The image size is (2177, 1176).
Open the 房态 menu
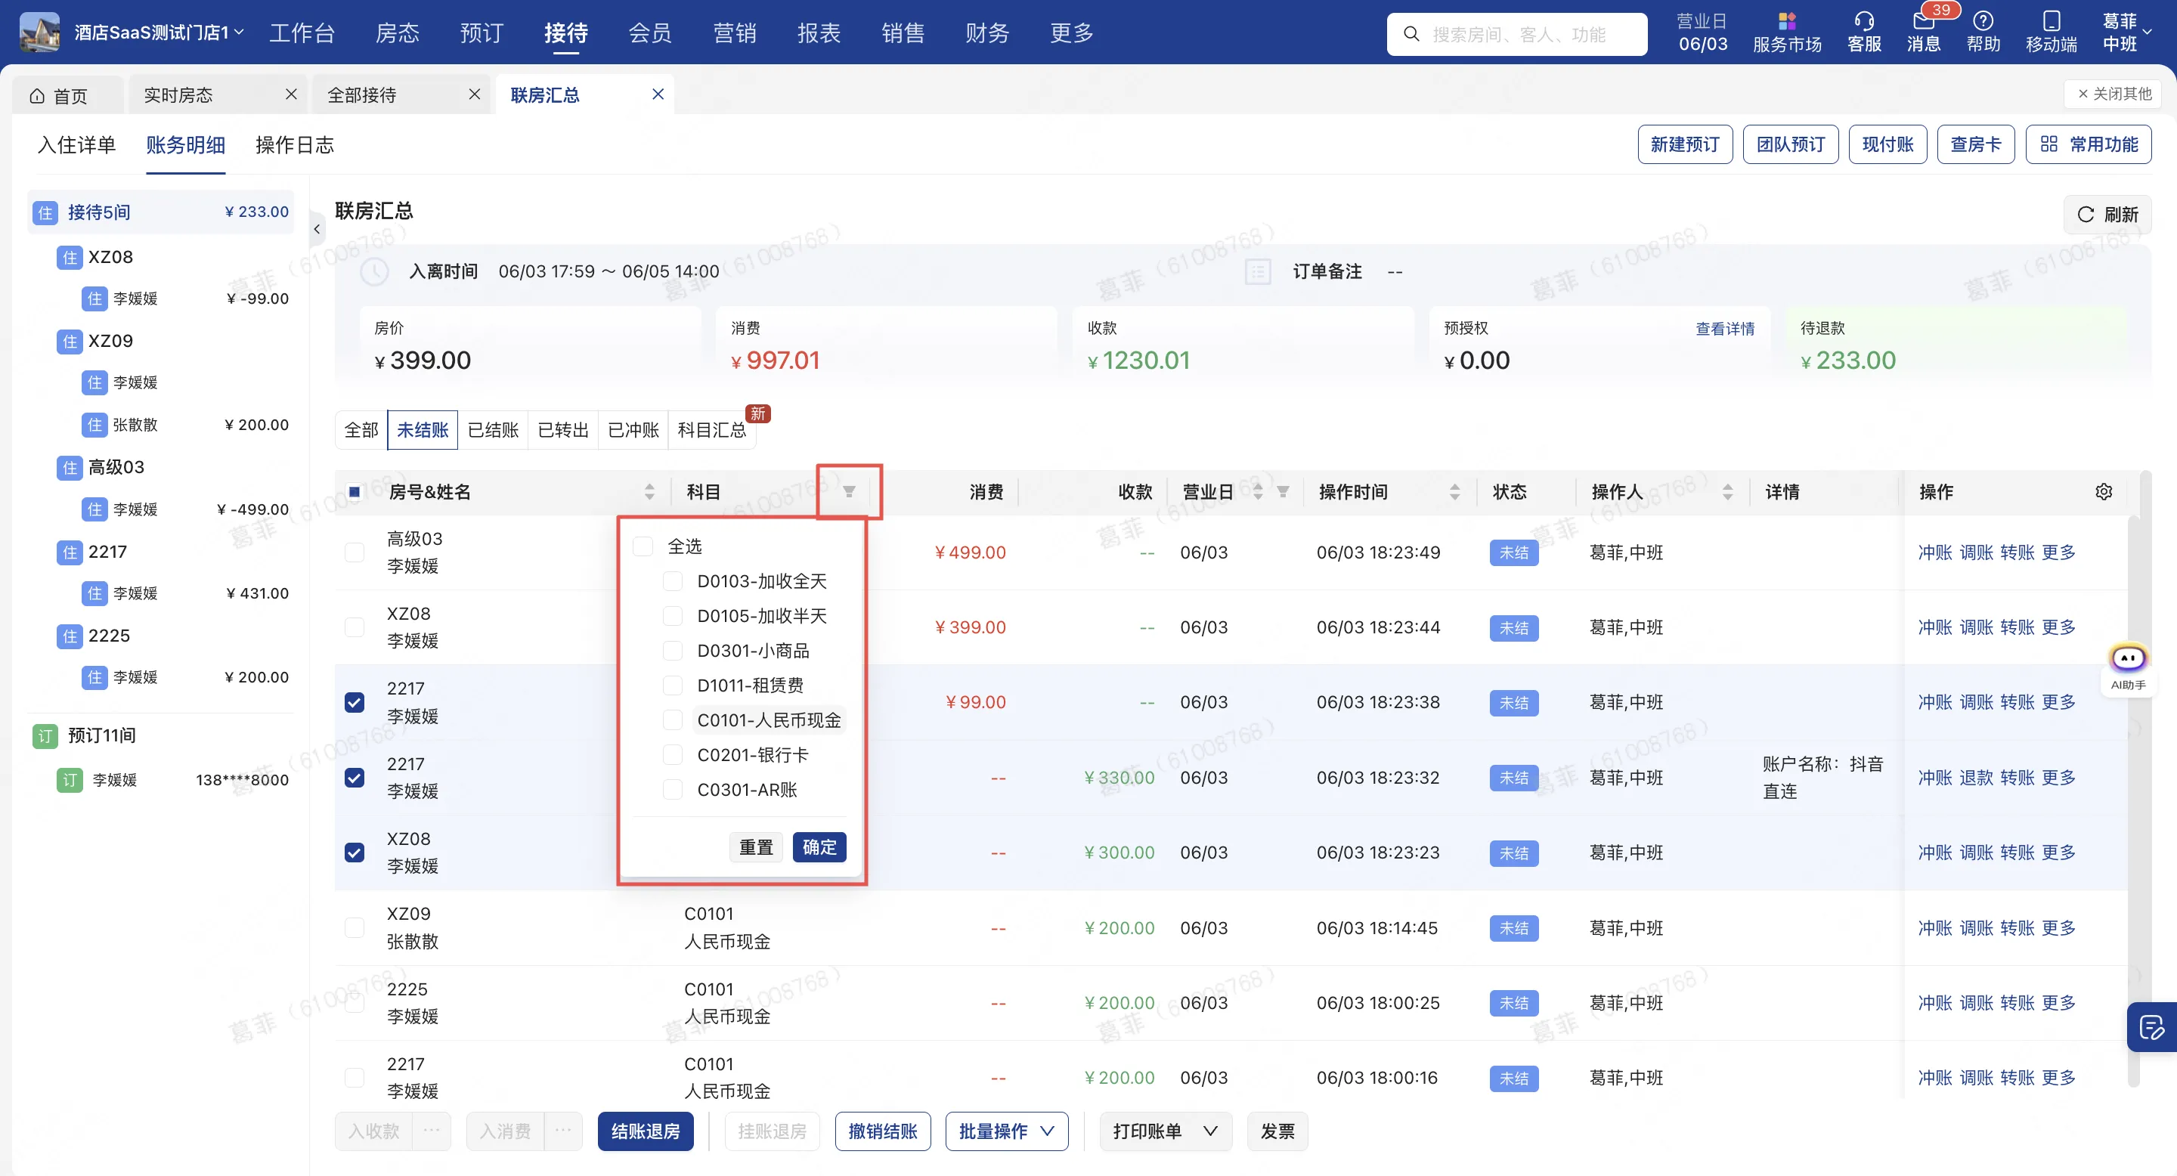(x=397, y=32)
